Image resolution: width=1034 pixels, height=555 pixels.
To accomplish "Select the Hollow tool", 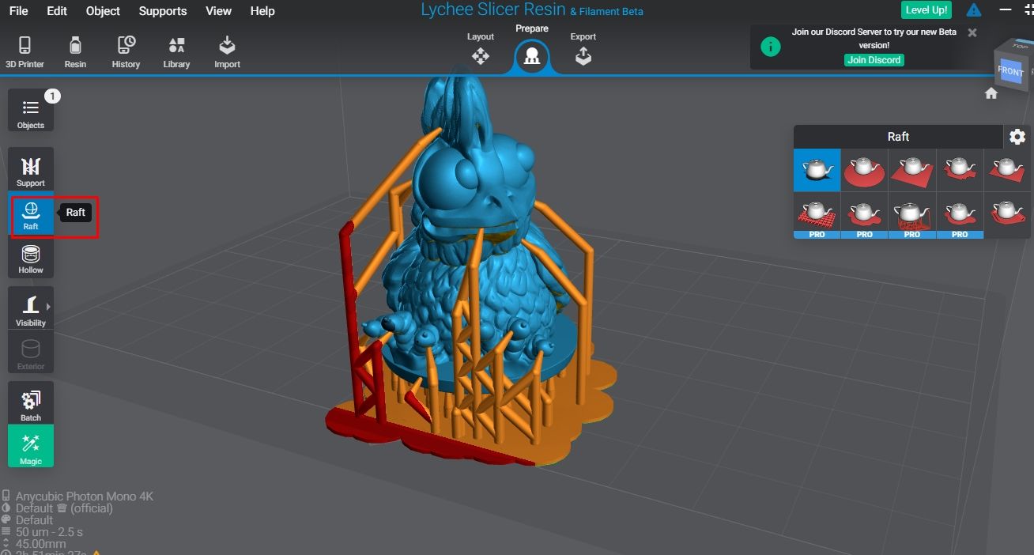I will tap(30, 258).
